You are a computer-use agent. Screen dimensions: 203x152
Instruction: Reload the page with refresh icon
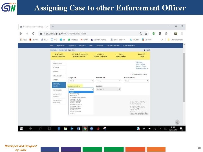coord(33,33)
